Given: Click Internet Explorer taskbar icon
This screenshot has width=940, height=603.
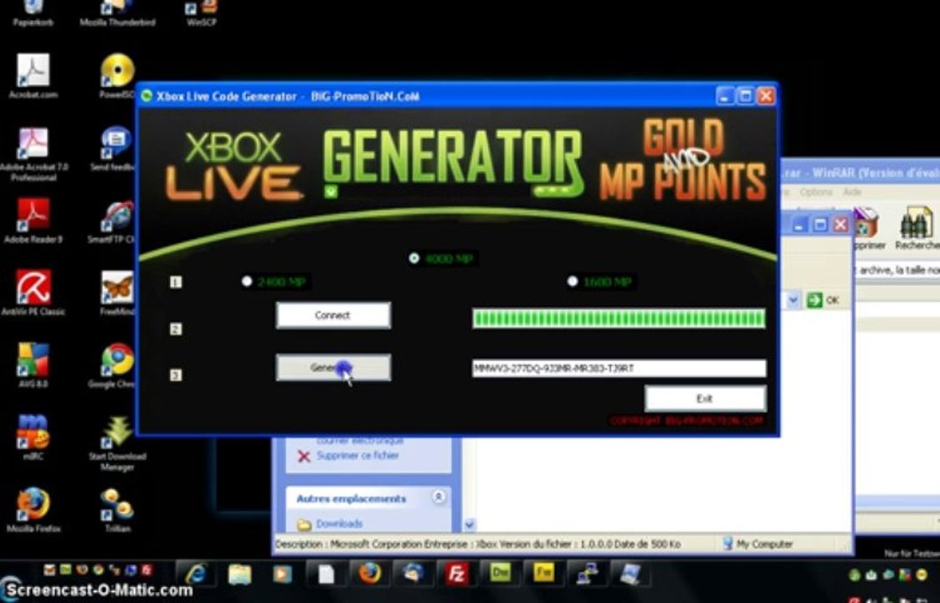Looking at the screenshot, I should pyautogui.click(x=195, y=575).
